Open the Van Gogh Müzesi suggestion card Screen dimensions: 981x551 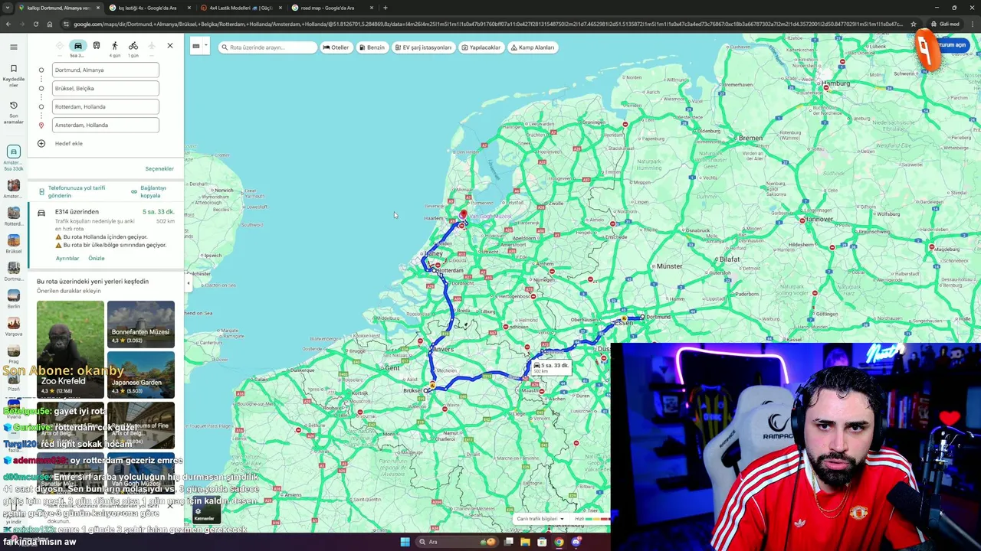click(141, 474)
